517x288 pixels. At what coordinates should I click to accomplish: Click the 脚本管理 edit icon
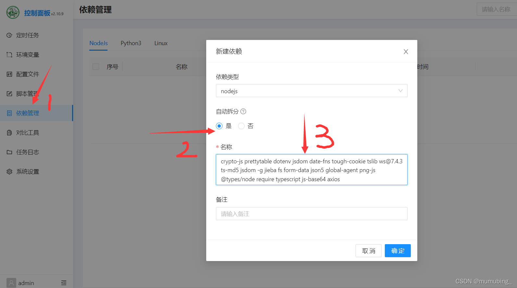point(9,94)
